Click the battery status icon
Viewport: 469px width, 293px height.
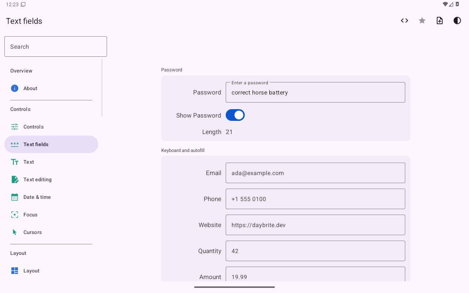457,4
